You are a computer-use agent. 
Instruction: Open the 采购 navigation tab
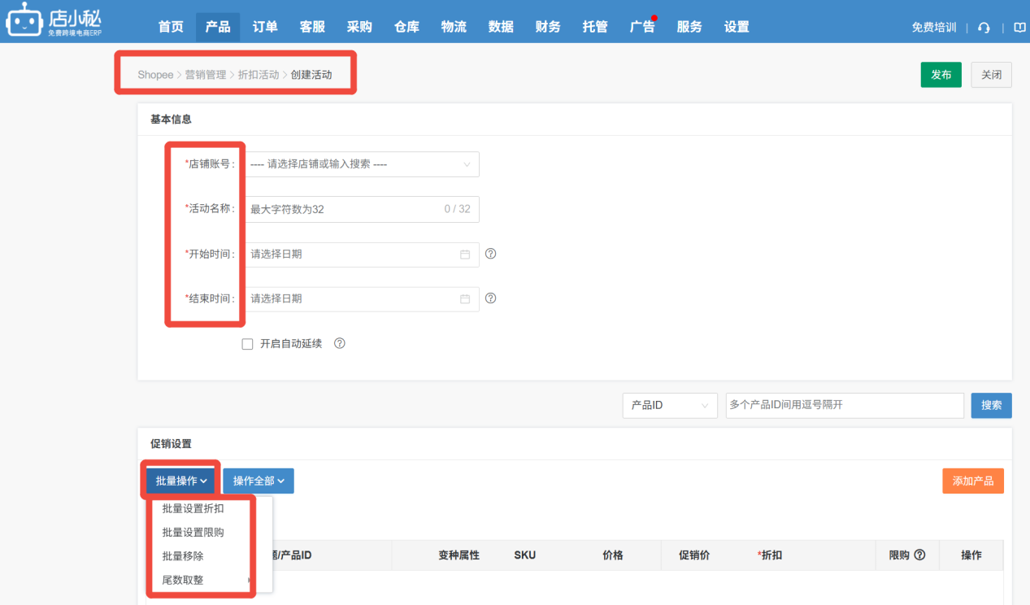coord(359,27)
